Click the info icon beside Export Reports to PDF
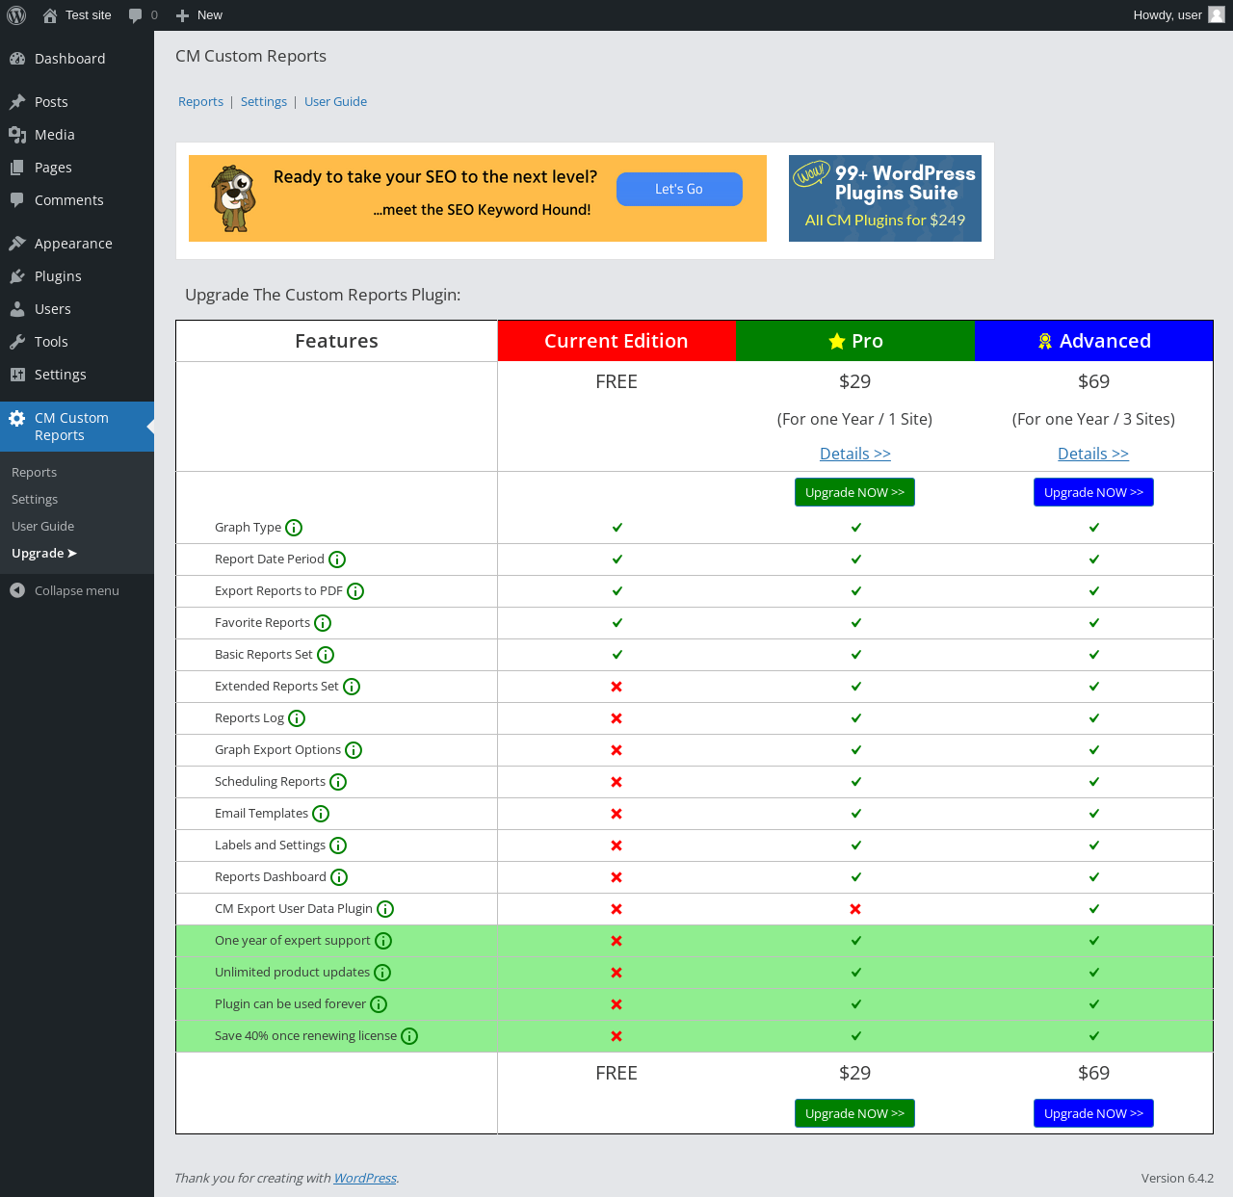The image size is (1233, 1197). 355,591
